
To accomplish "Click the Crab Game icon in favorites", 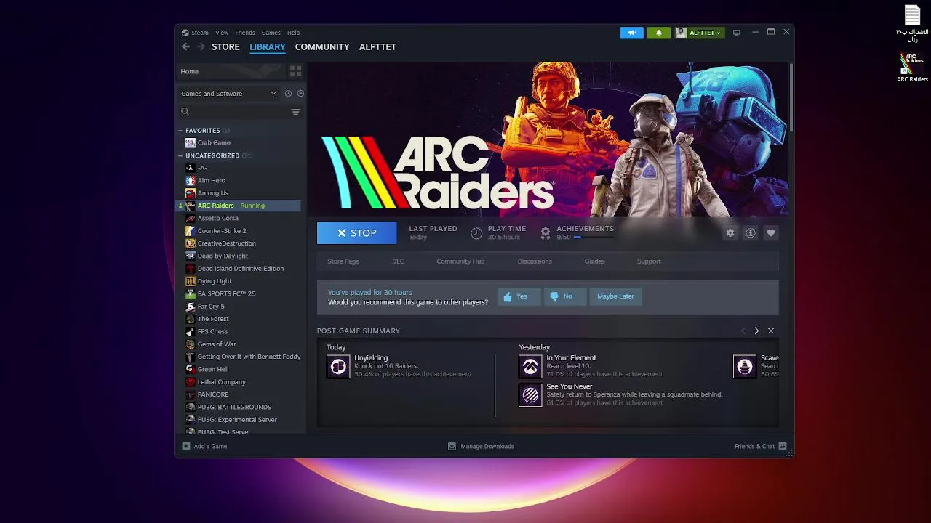I will pyautogui.click(x=191, y=142).
